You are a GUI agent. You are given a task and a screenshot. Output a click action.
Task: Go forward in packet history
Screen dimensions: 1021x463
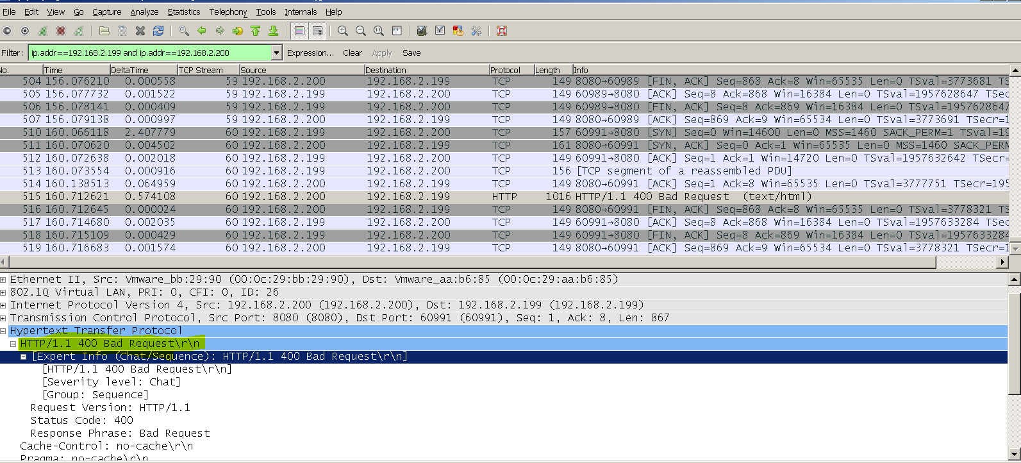coord(220,31)
